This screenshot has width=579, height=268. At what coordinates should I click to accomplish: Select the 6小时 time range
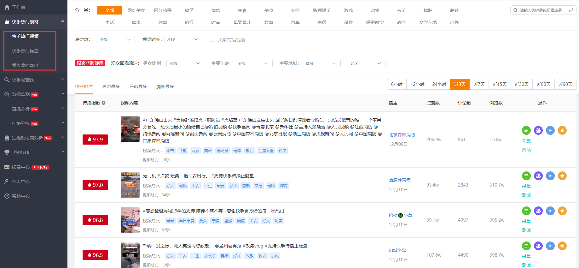[x=397, y=84]
